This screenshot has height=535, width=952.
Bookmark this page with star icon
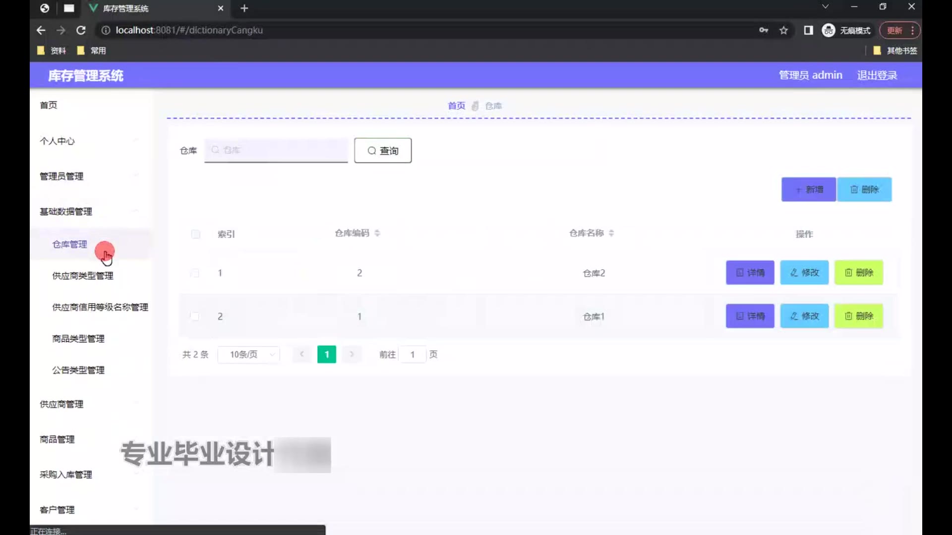click(783, 30)
